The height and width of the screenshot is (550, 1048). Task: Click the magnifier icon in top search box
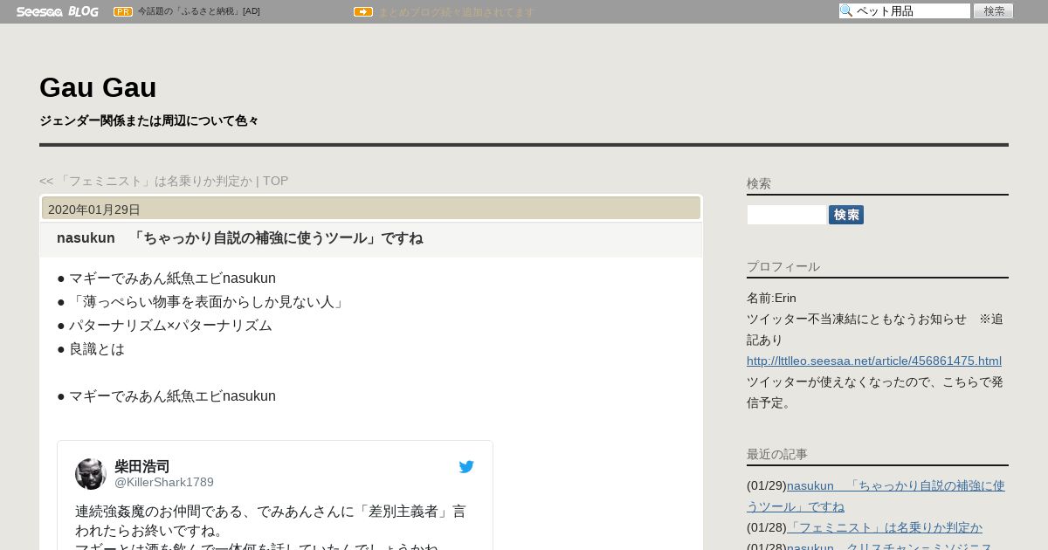click(x=846, y=10)
